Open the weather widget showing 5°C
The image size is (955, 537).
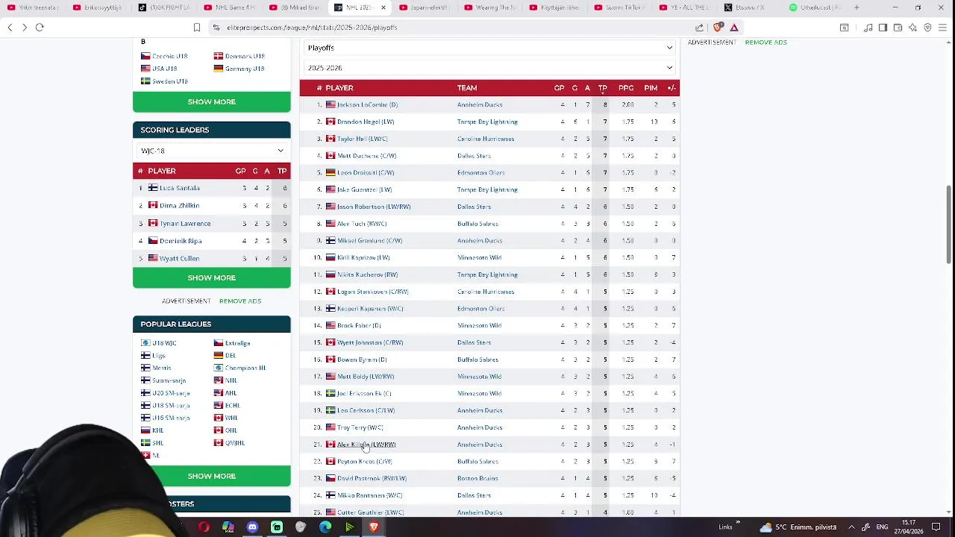pos(798,527)
